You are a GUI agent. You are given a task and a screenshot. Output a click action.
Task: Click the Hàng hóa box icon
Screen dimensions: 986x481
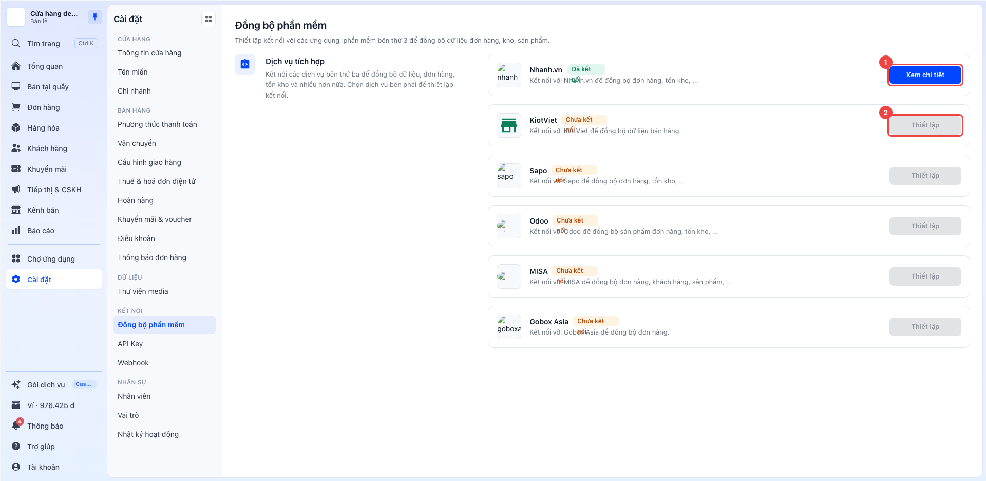pyautogui.click(x=16, y=128)
